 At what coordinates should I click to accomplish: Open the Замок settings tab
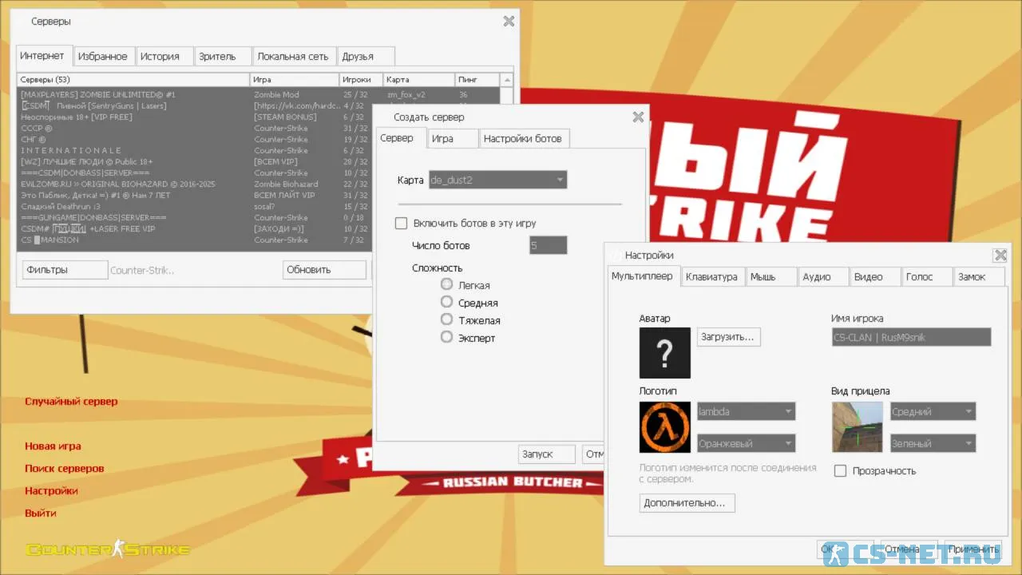978,277
